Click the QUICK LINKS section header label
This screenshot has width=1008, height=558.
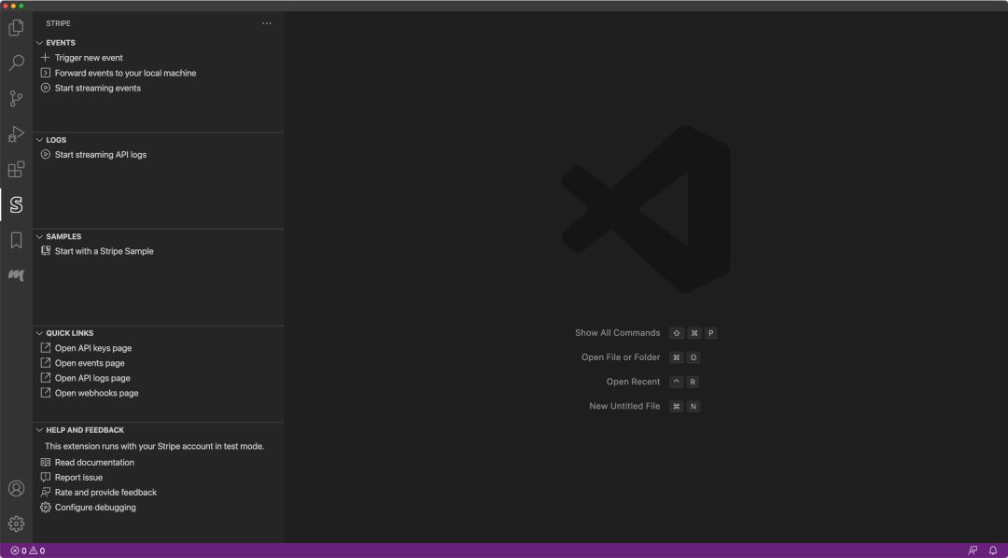pos(69,333)
